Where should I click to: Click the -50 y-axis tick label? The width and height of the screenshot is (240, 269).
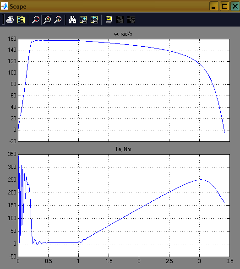coord(12,257)
